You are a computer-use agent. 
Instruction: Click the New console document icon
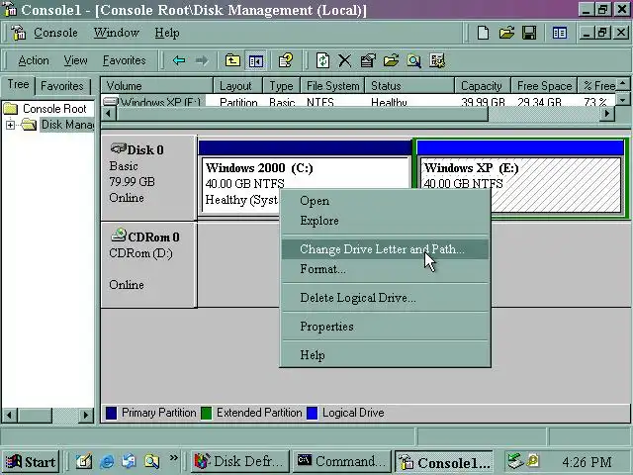[483, 33]
